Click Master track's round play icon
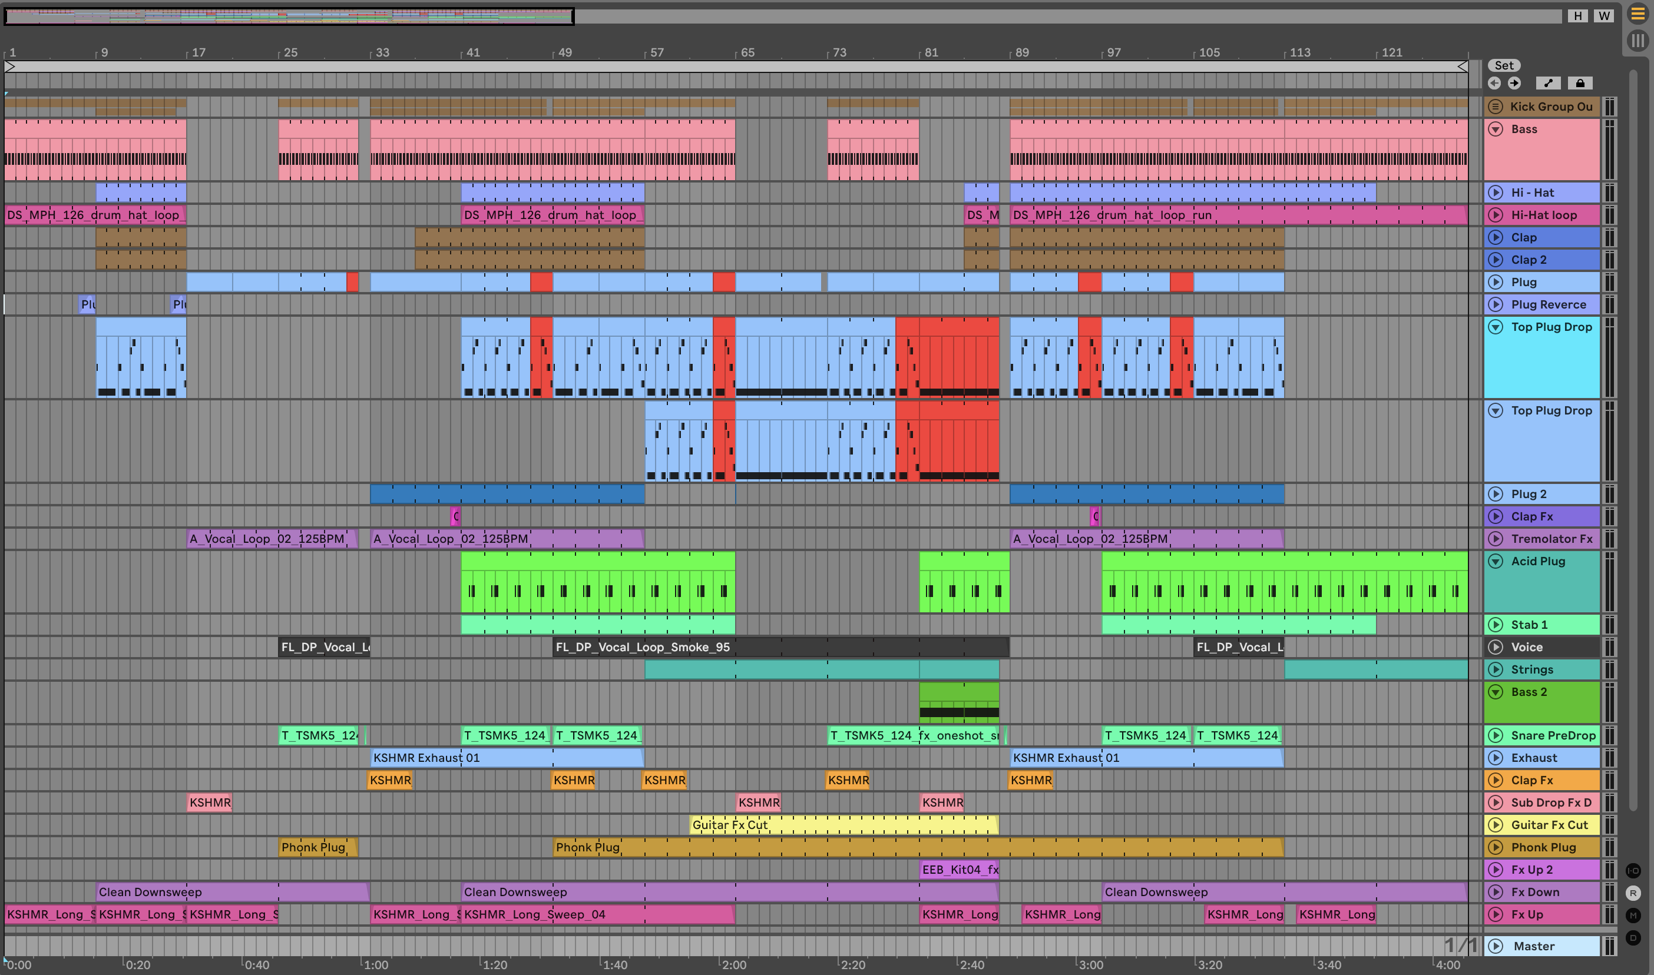Screen dimensions: 1654x975 click(1496, 946)
